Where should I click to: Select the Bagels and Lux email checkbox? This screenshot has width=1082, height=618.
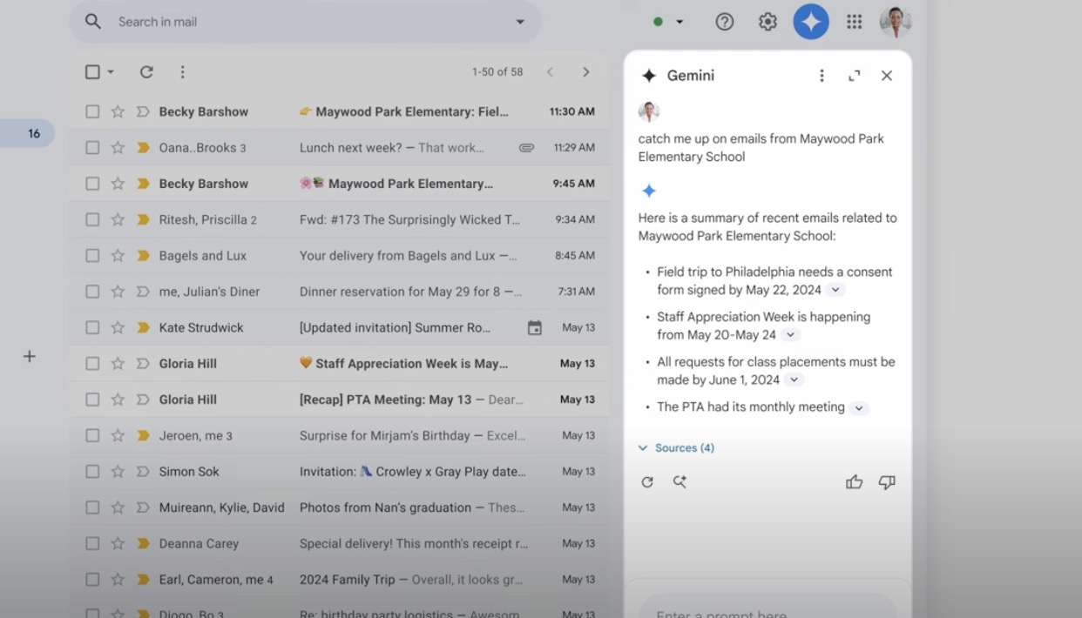pyautogui.click(x=92, y=256)
